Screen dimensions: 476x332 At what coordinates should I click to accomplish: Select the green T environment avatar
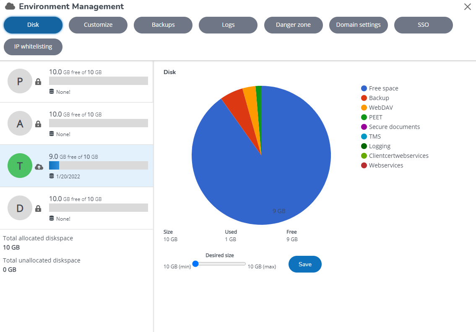(x=20, y=166)
